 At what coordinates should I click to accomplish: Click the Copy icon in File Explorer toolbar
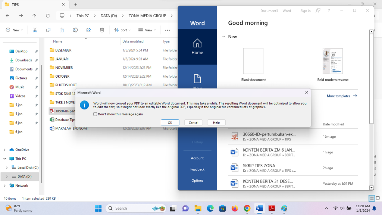click(48, 30)
